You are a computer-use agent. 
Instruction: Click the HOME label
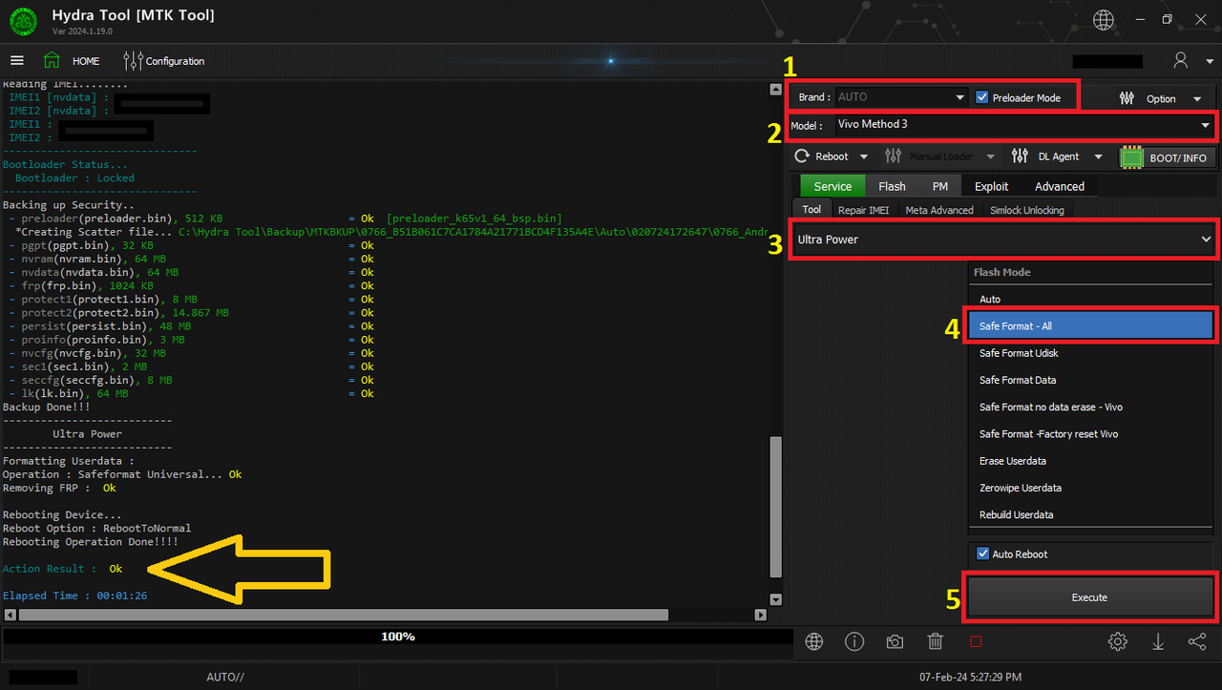pos(86,61)
